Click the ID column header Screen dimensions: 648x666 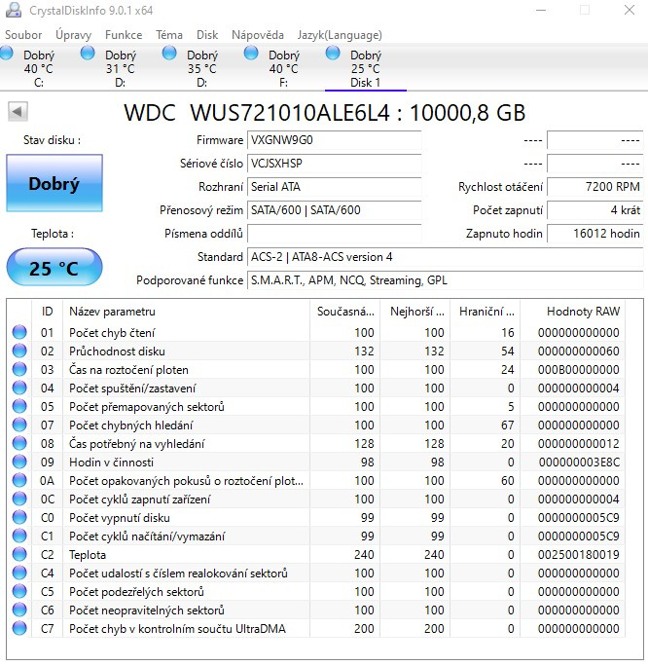point(47,312)
